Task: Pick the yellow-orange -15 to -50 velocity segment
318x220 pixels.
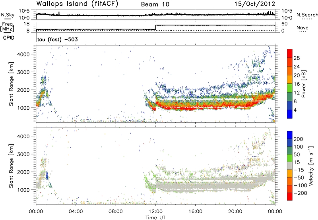Action: tap(290, 174)
